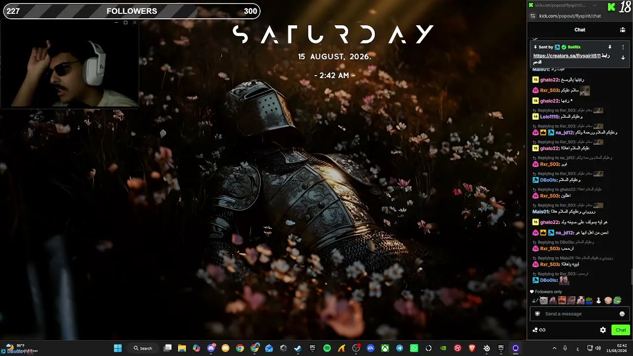The width and height of the screenshot is (633, 356).
Task: Click "Followers only" chat mode label
Action: click(x=548, y=292)
